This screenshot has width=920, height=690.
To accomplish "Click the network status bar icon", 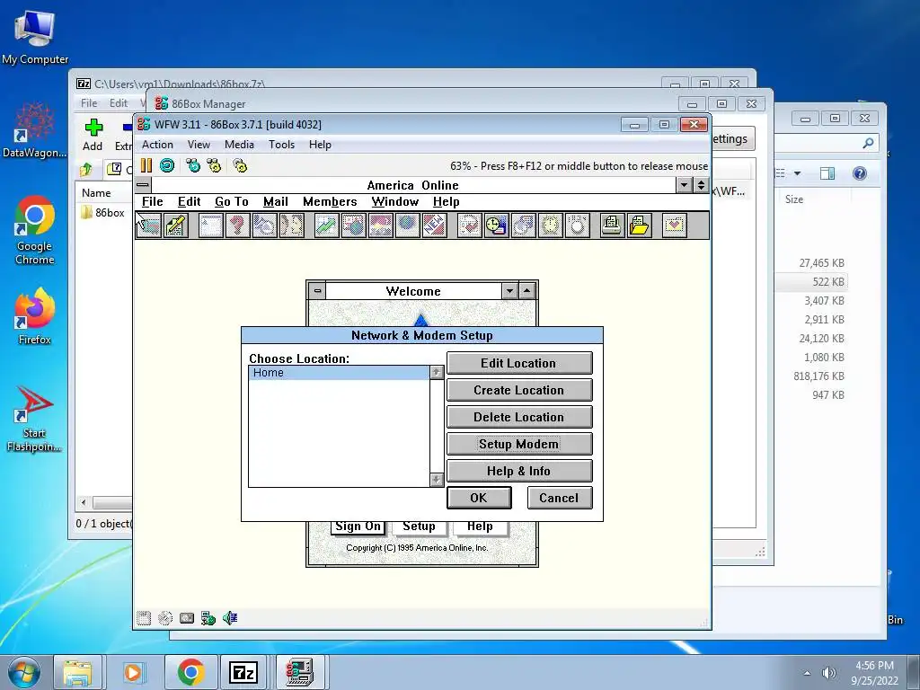I will 208,618.
